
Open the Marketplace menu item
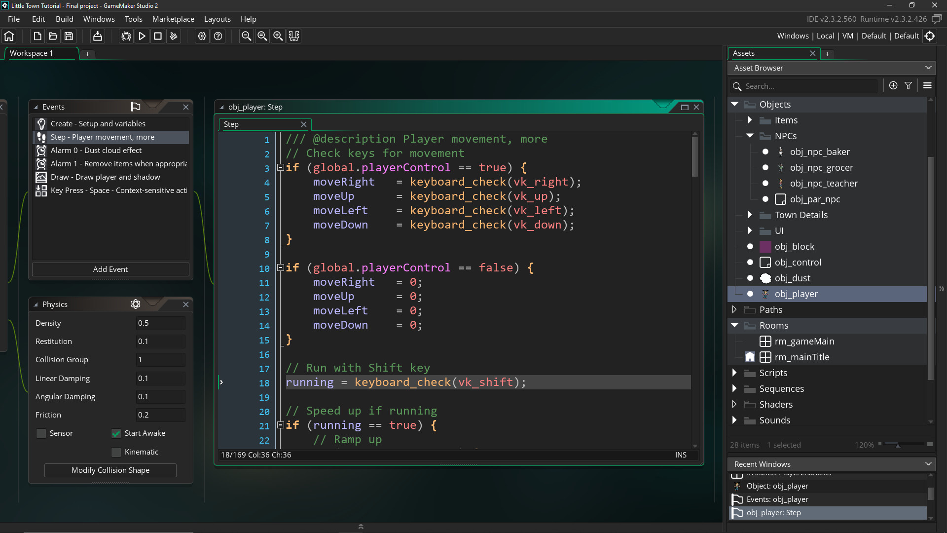(x=172, y=19)
